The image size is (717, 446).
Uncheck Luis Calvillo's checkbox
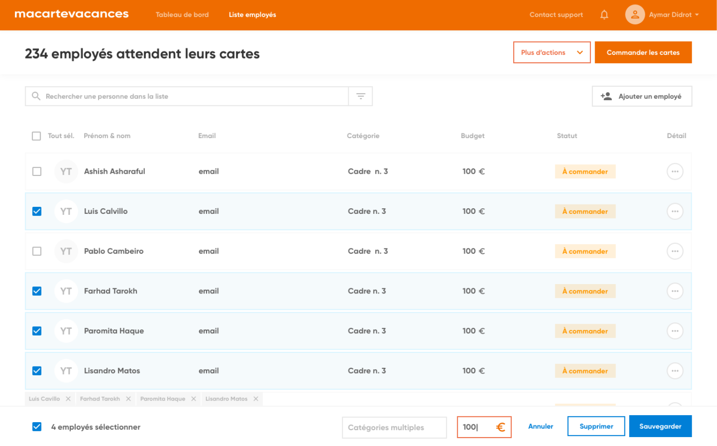point(37,212)
